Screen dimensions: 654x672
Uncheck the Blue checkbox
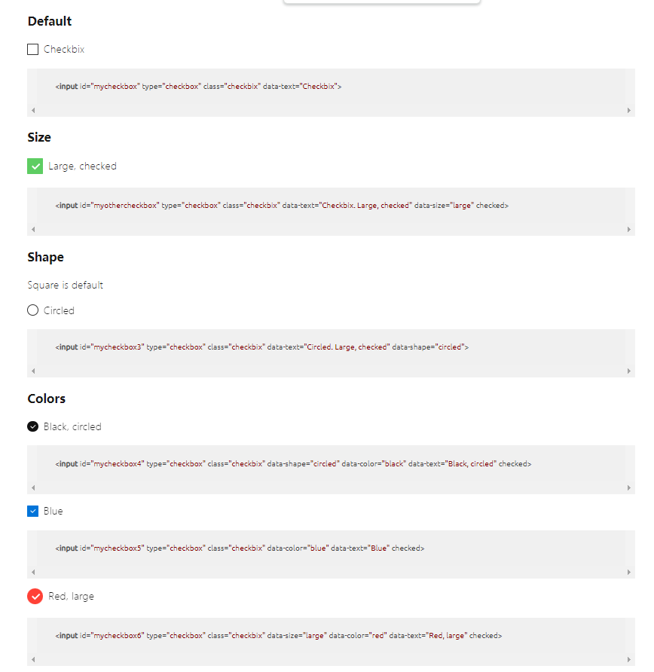(x=32, y=511)
